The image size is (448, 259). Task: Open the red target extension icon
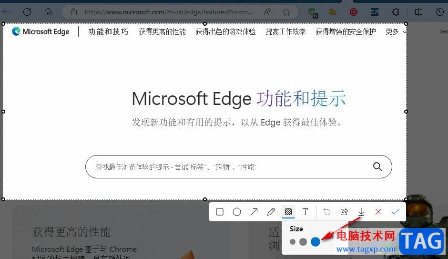pos(354,12)
